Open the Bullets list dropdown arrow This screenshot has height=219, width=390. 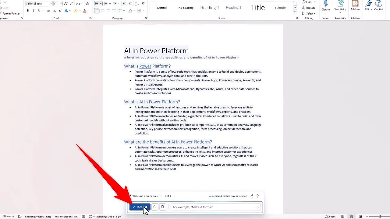101,4
